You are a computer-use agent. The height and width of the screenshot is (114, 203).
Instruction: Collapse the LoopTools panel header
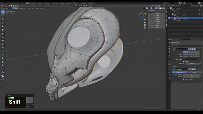[152, 11]
